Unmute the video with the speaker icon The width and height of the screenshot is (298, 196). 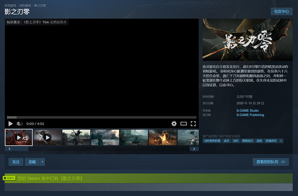(19, 124)
